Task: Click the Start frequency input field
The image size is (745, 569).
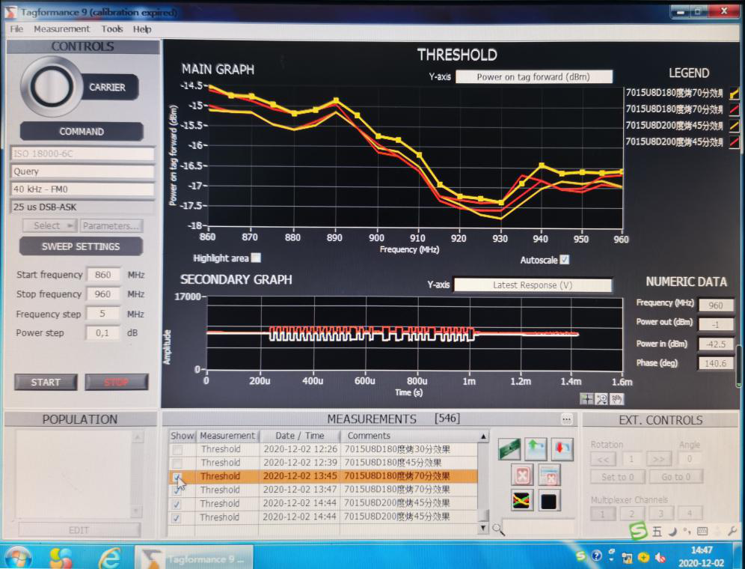Action: coord(102,275)
